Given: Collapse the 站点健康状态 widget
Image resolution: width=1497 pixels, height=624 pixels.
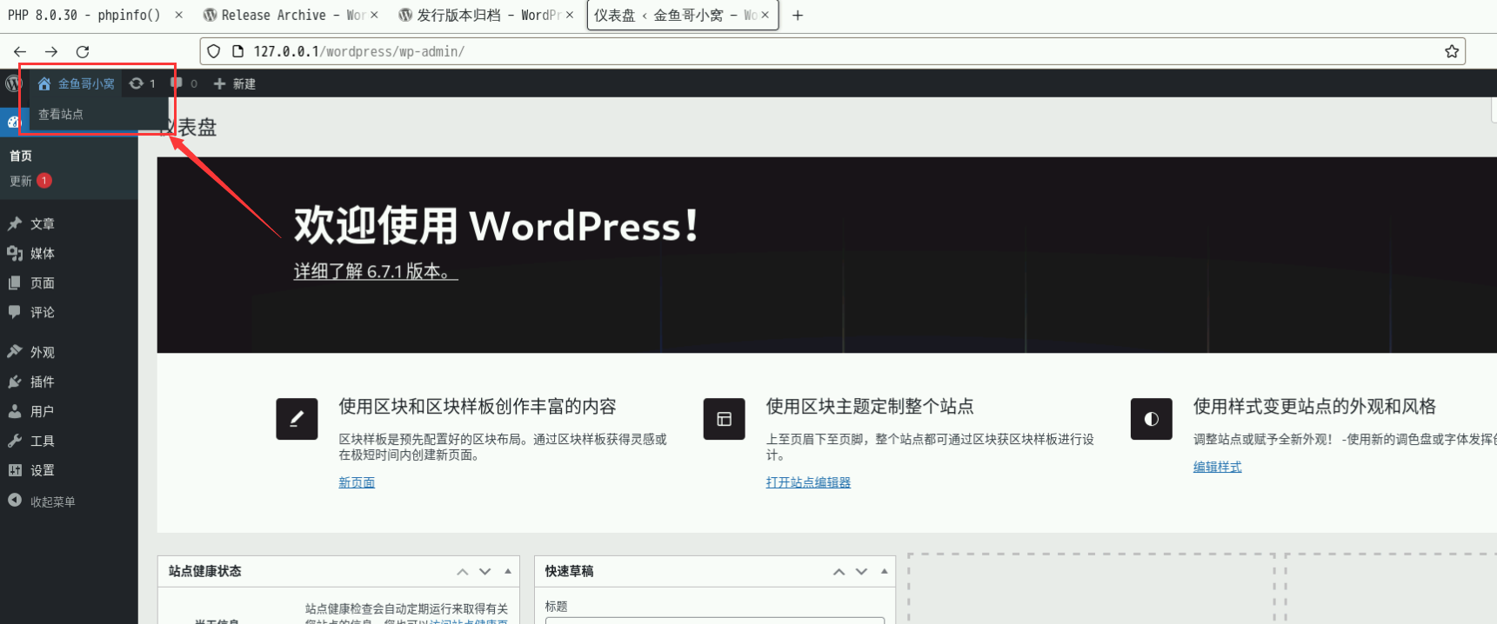Looking at the screenshot, I should (508, 571).
